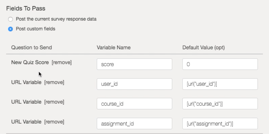Click the 'user_id' variable name field
269x134 pixels.
(x=134, y=84)
